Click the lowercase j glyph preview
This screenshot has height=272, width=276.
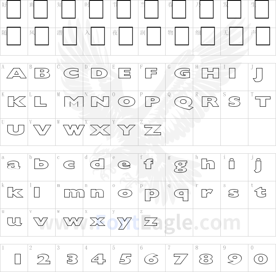[258, 165]
